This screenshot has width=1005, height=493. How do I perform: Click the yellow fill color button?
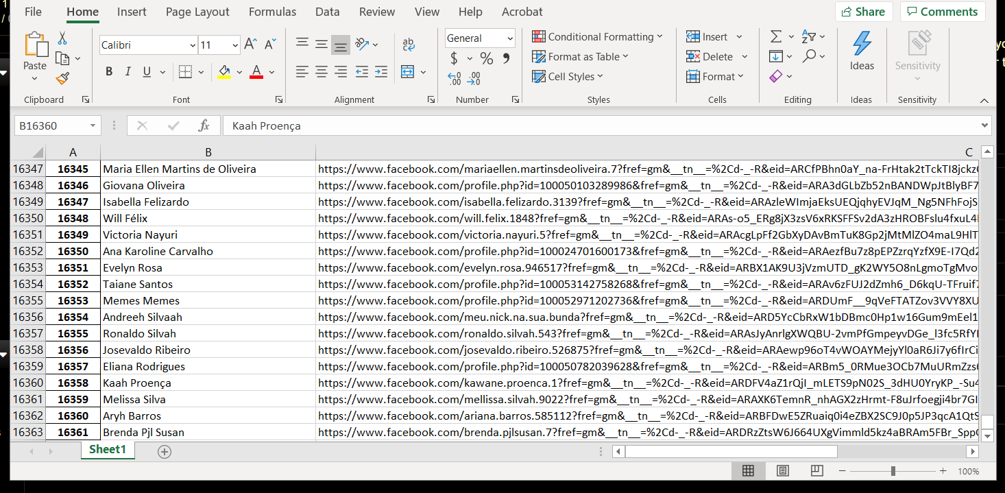click(224, 72)
